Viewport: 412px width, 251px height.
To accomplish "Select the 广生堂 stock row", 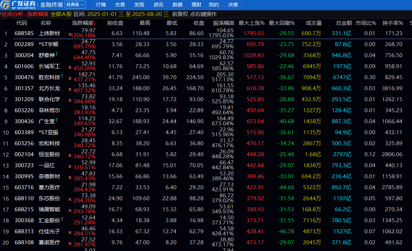I will coord(206,121).
